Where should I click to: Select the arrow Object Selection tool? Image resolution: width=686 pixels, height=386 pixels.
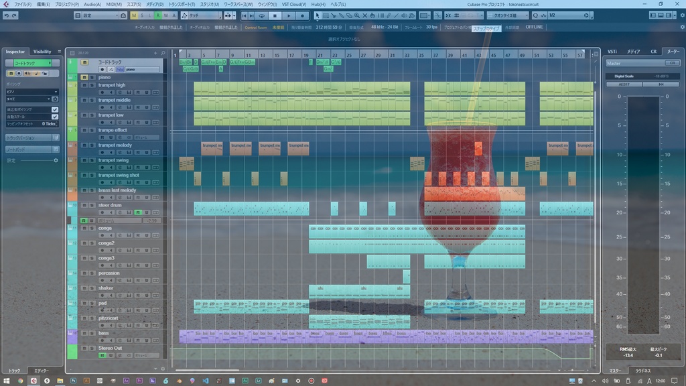318,16
